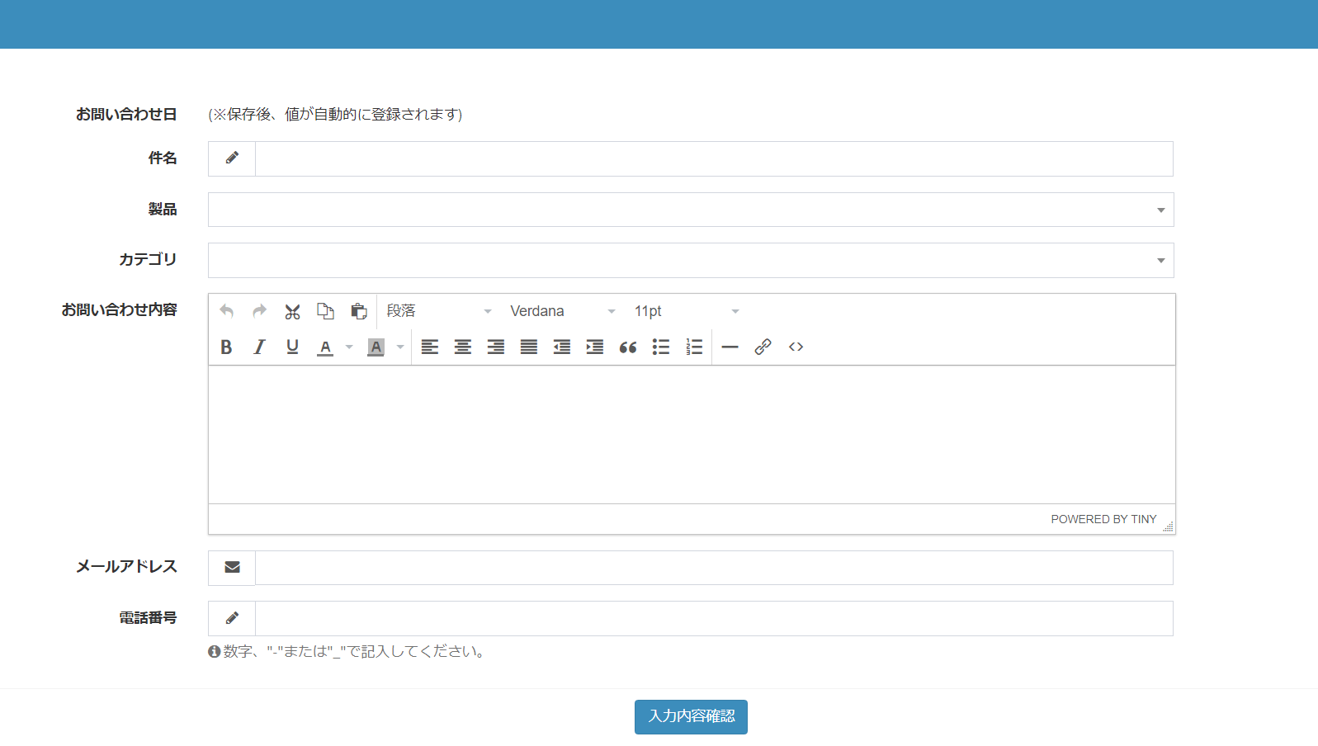Open the 段落 block format menu
1318x746 pixels.
coord(438,312)
